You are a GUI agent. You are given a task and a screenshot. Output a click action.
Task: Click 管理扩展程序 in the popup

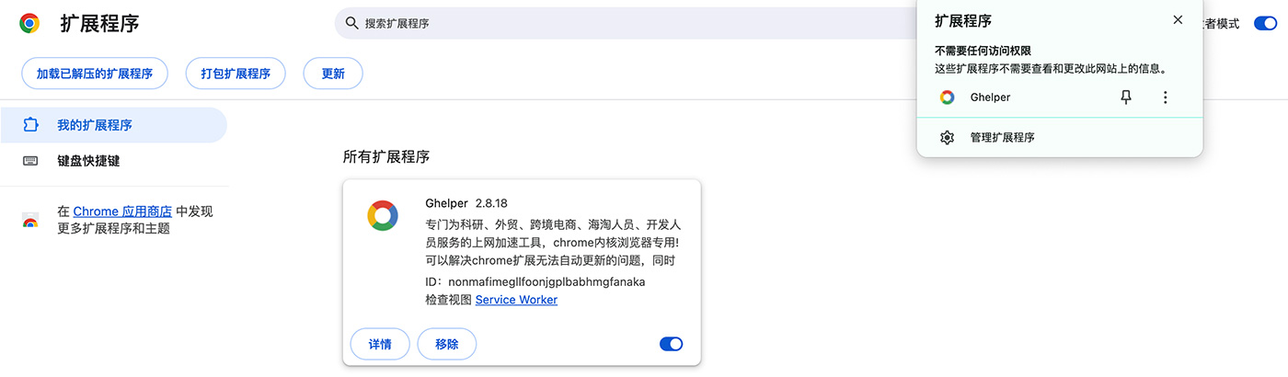(x=1060, y=138)
